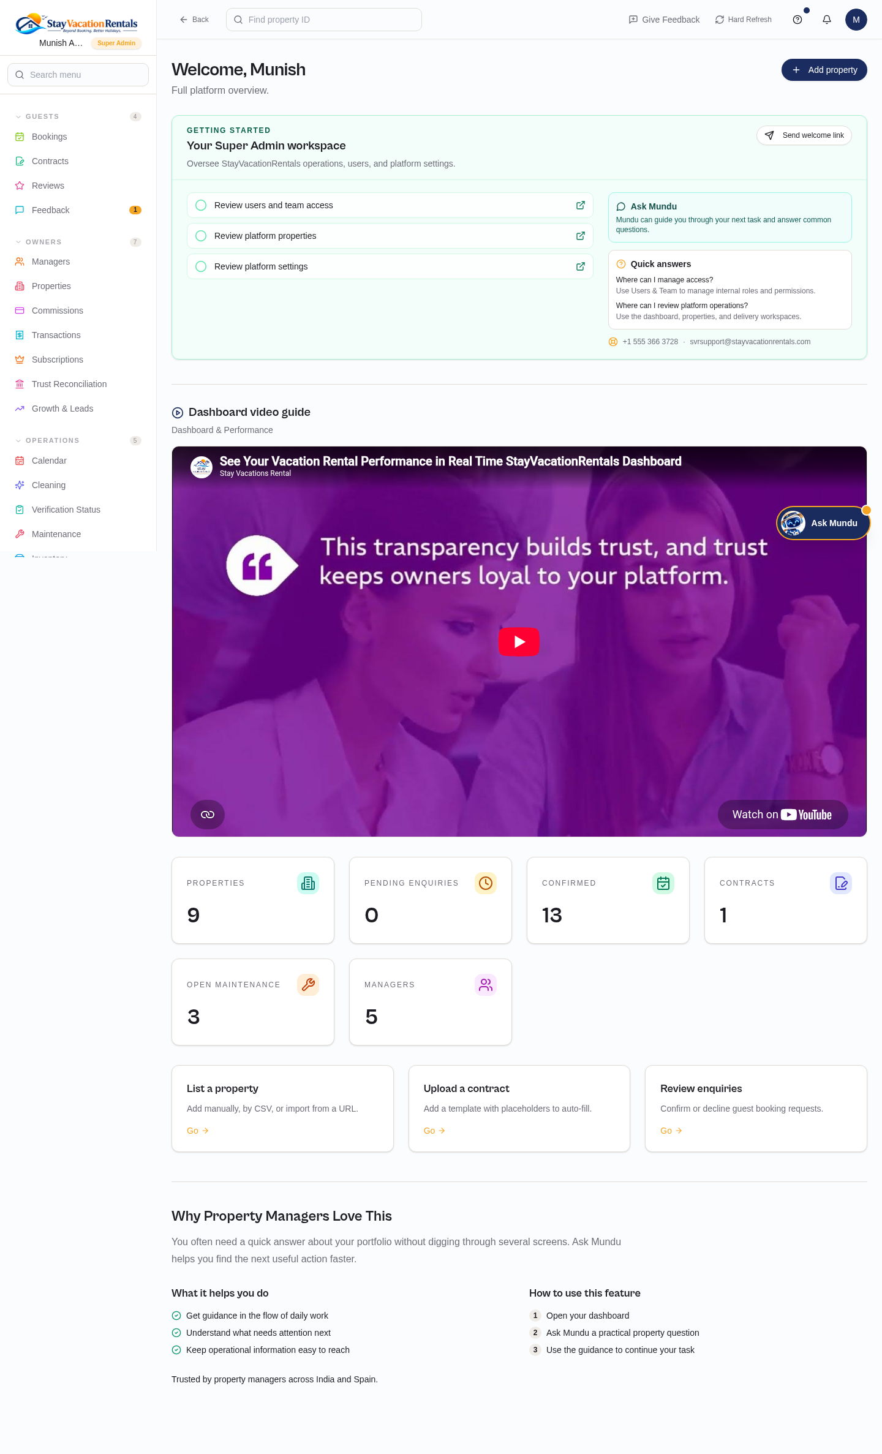The image size is (882, 1454).
Task: Collapse the OWNERS sidebar section
Action: click(x=78, y=242)
